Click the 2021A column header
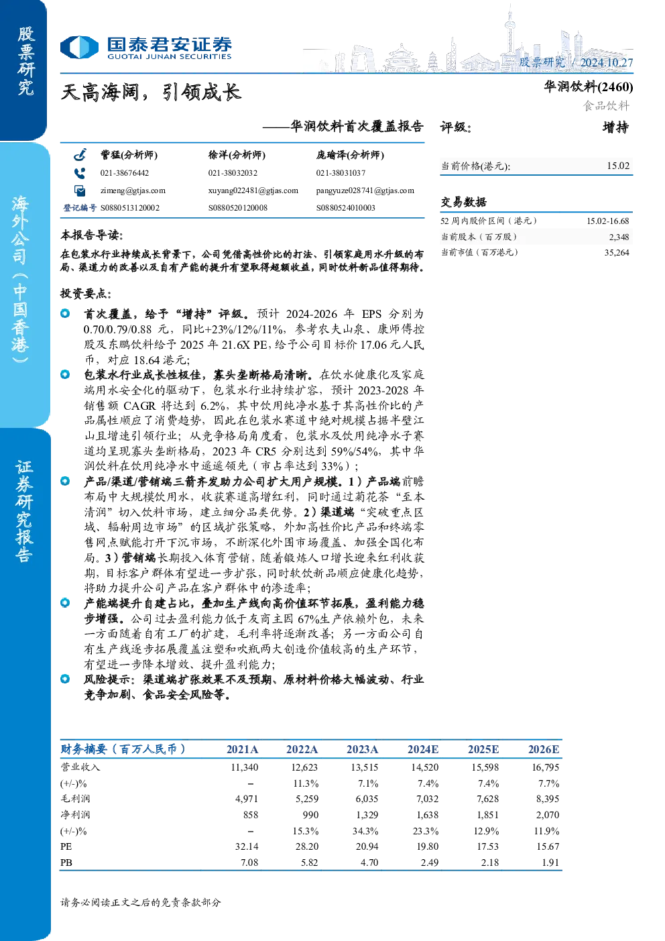665x941 pixels. click(243, 749)
